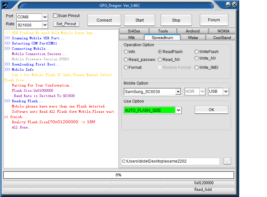Click the browse (...) file path button
This screenshot has width=267, height=197.
coord(227,161)
